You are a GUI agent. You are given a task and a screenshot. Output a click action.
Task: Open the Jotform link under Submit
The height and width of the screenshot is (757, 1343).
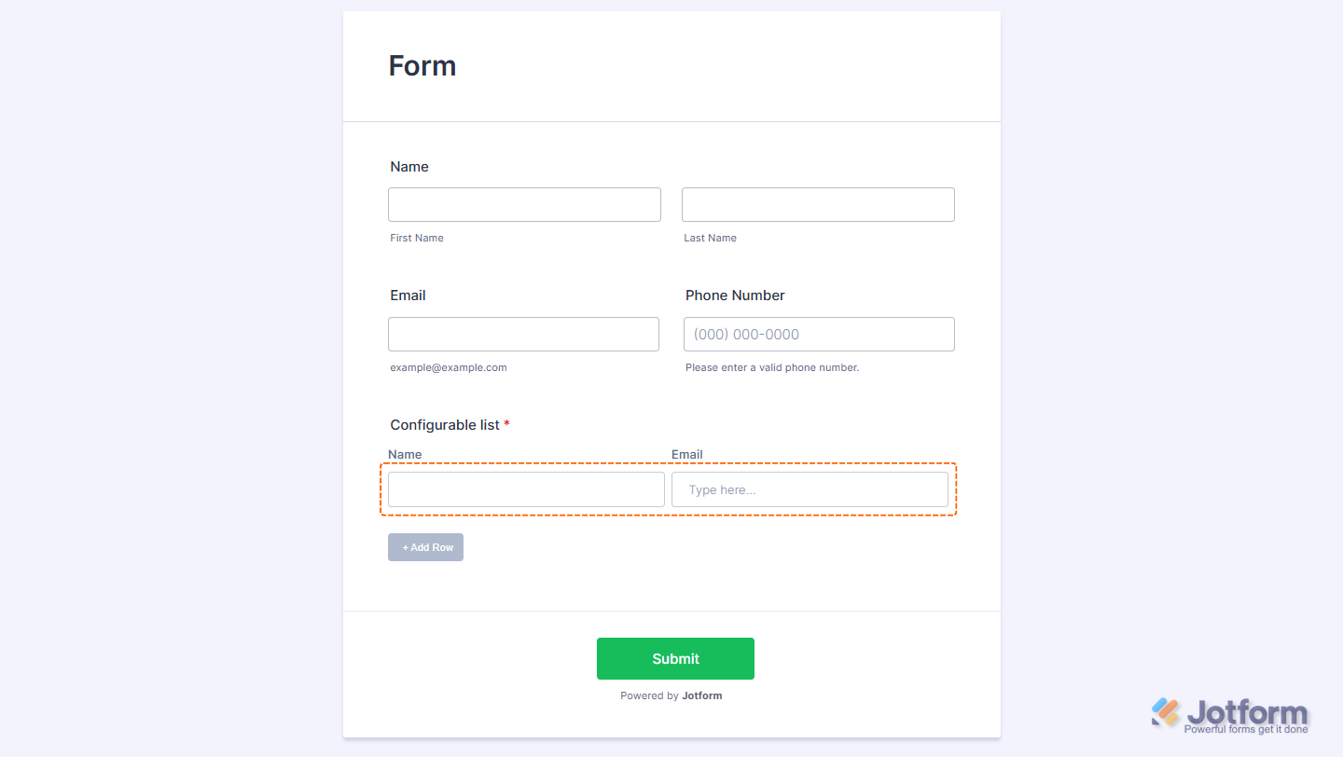701,695
